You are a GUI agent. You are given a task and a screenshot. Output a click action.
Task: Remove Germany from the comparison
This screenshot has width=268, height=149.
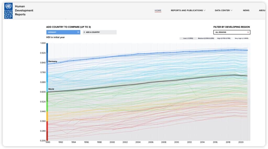(78, 32)
